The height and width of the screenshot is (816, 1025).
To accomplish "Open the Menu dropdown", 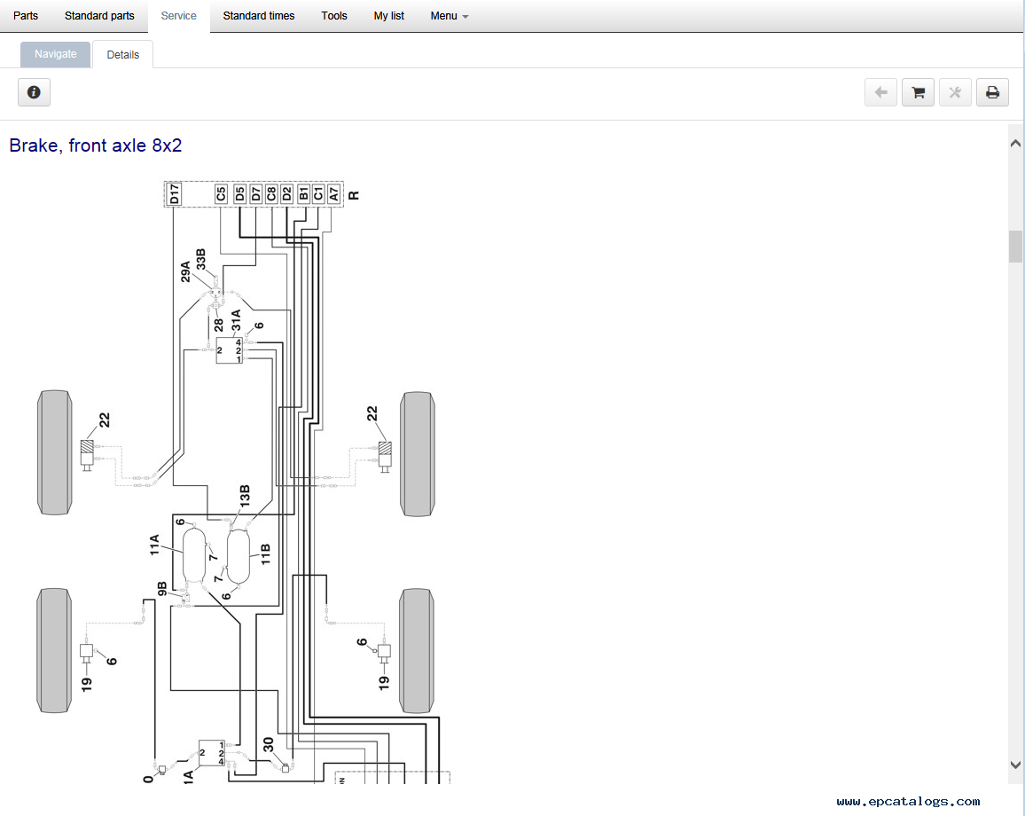I will (x=449, y=16).
